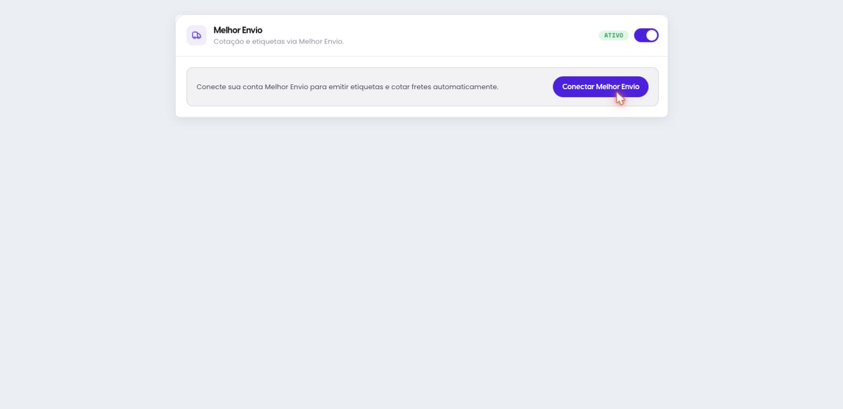
Task: Click the letters 'ATIVO' next to the switch
Action: (613, 35)
